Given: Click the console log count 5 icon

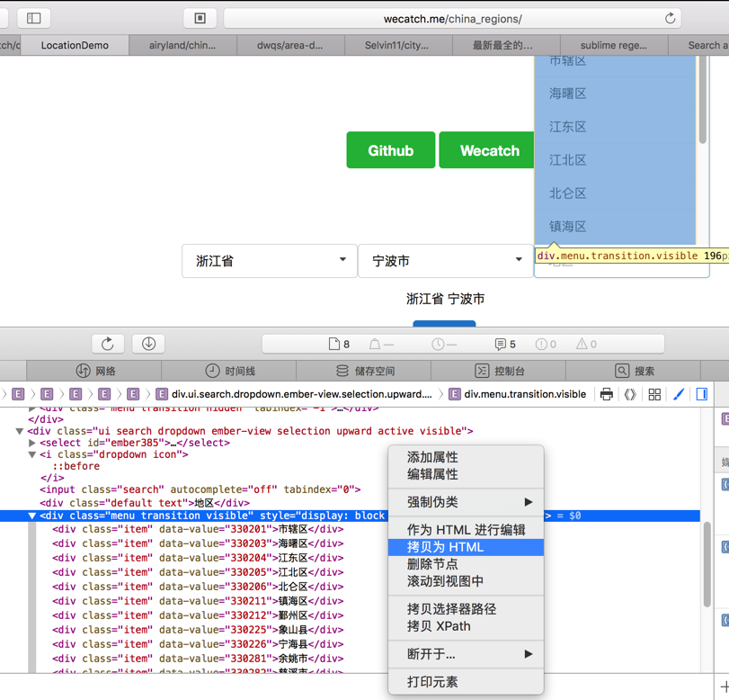Looking at the screenshot, I should click(x=505, y=344).
